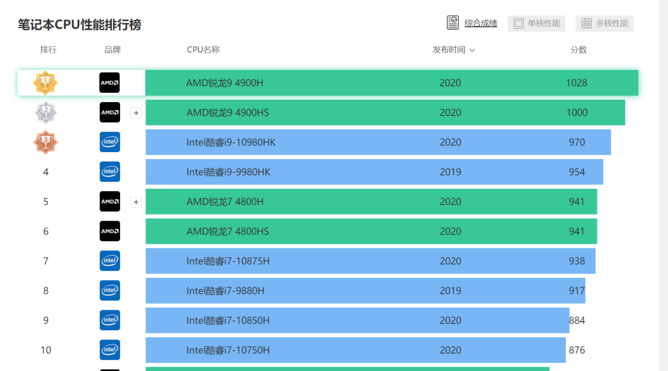Select the Intel酷睿i9-9980HK name
668x371 pixels.
(228, 172)
